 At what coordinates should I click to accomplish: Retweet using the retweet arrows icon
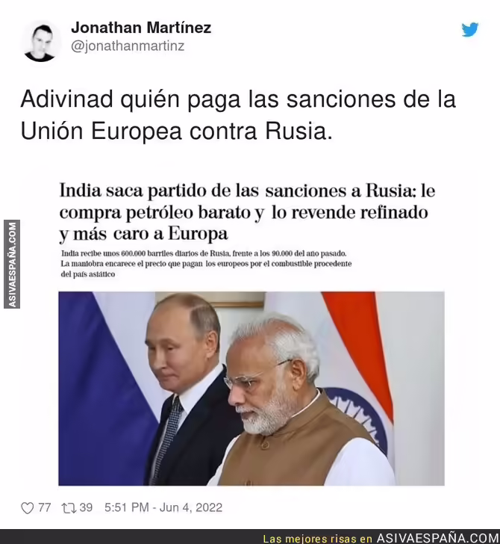[x=69, y=508]
